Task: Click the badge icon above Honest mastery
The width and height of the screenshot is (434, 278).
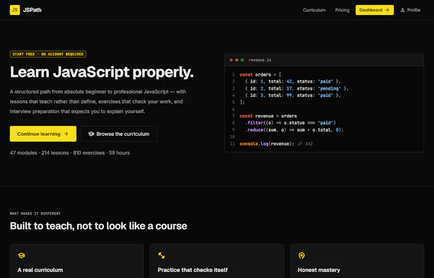Action: (x=302, y=255)
